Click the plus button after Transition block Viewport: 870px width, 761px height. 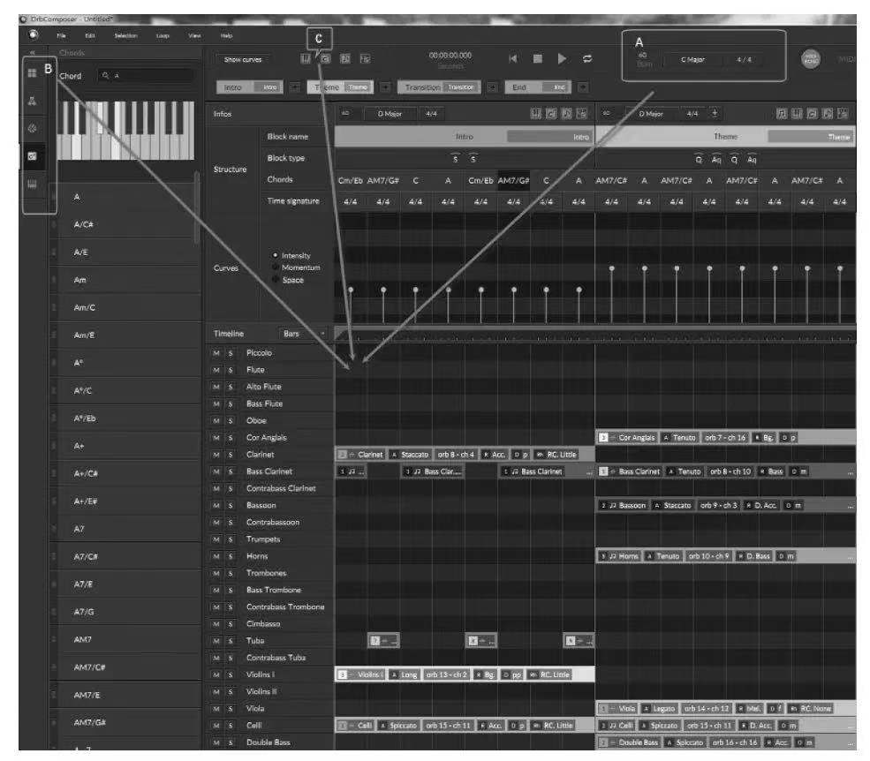[492, 87]
